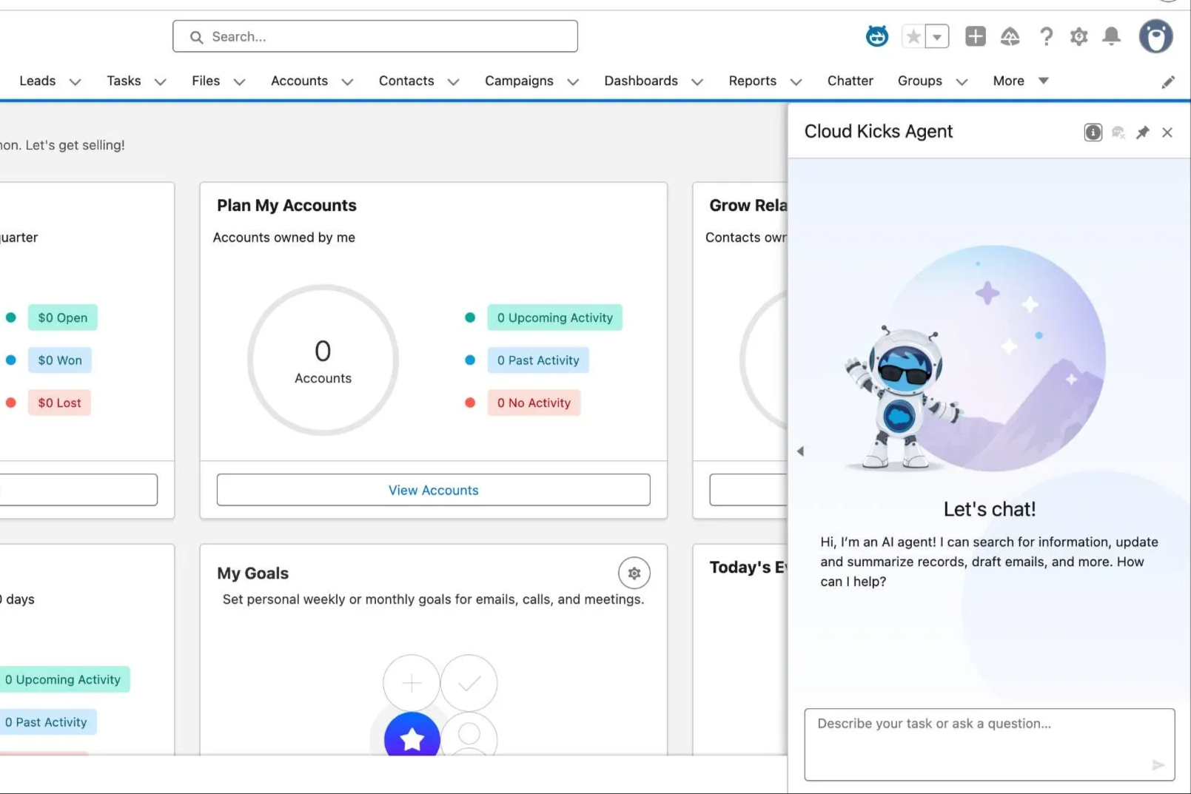Click the Plan My Accounts heading
1191x794 pixels.
(286, 205)
